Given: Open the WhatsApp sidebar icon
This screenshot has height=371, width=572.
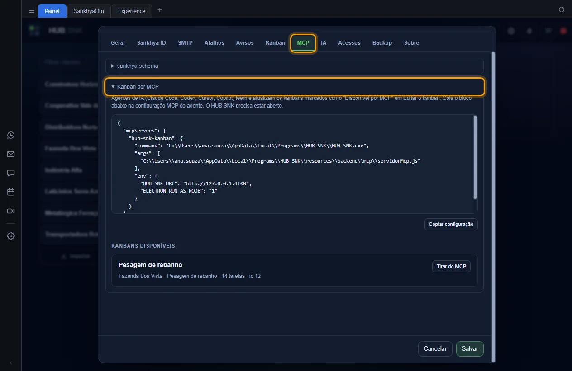Looking at the screenshot, I should tap(11, 135).
